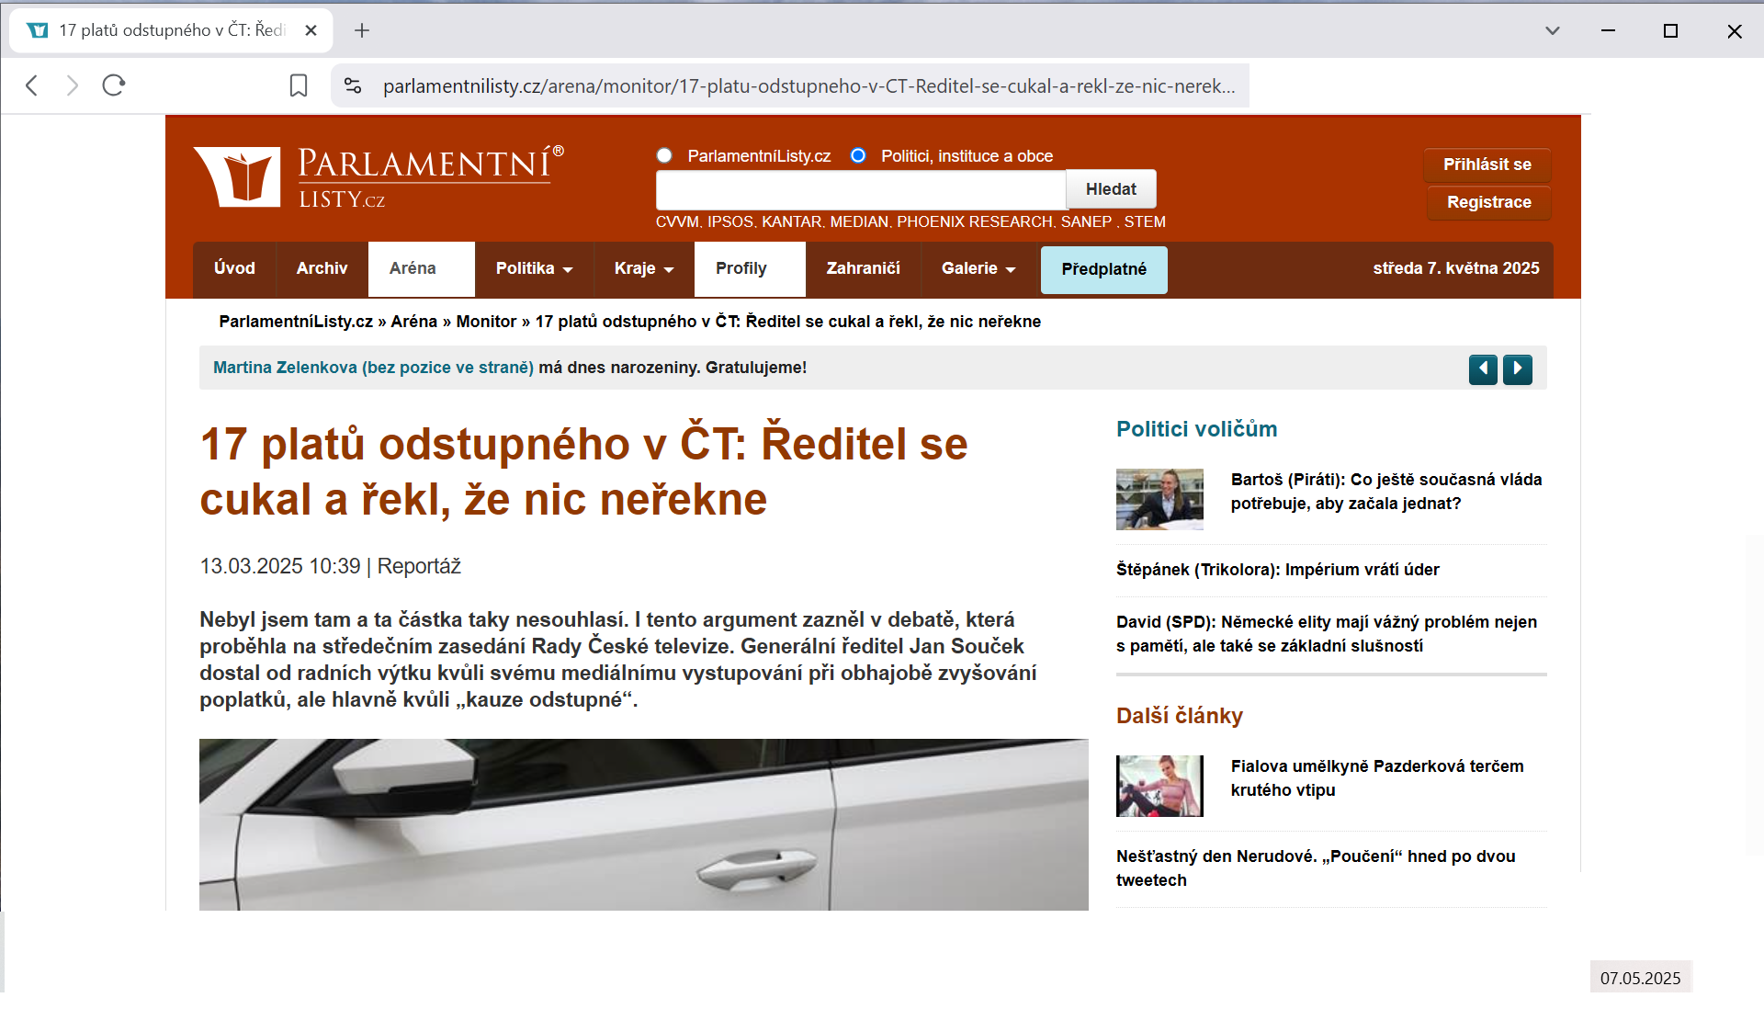
Task: Click the Monitor breadcrumb link
Action: 486,322
